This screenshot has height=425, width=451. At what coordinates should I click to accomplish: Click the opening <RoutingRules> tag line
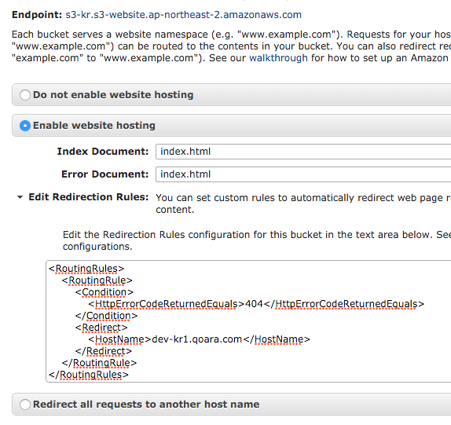point(86,269)
